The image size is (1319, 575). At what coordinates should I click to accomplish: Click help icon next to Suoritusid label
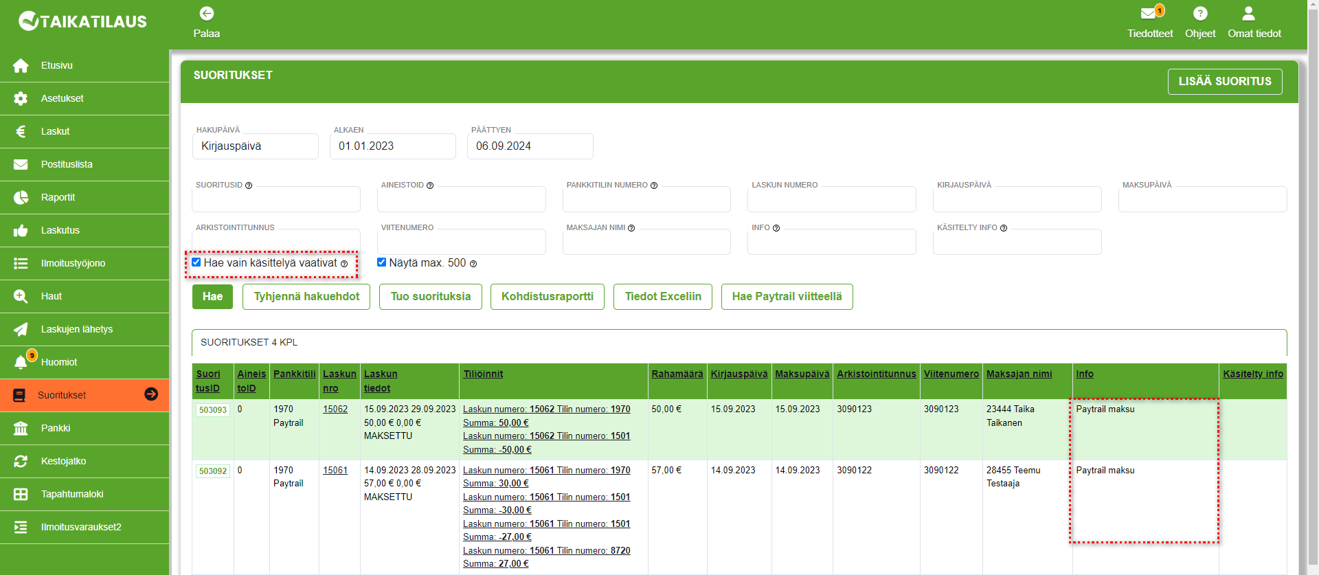click(x=249, y=185)
